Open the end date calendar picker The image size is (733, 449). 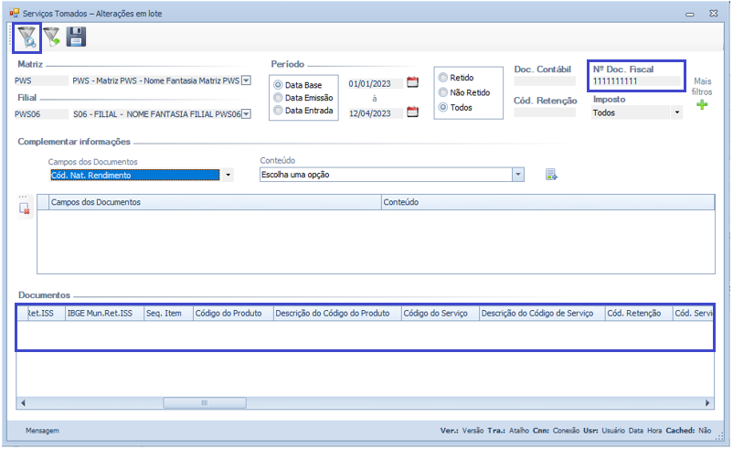[x=412, y=112]
